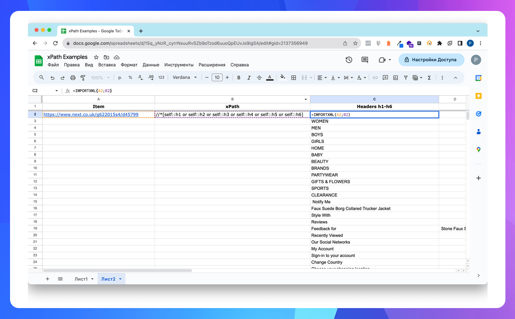Open Google Keep in side panel
This screenshot has width=515, height=319.
(x=478, y=96)
